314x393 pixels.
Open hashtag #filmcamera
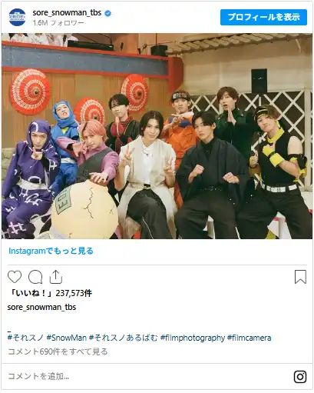click(249, 338)
